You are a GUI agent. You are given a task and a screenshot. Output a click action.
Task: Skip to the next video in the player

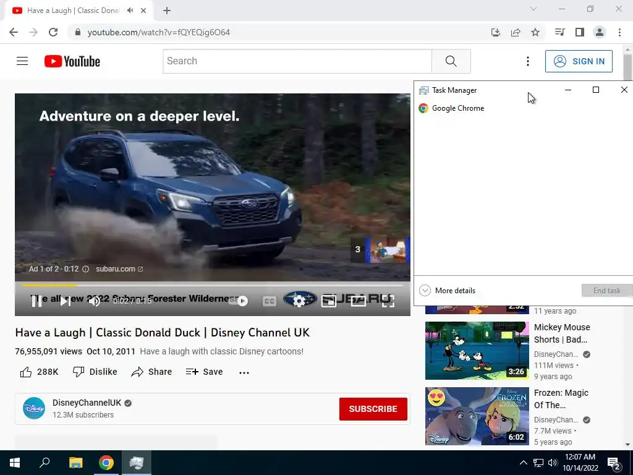click(66, 301)
